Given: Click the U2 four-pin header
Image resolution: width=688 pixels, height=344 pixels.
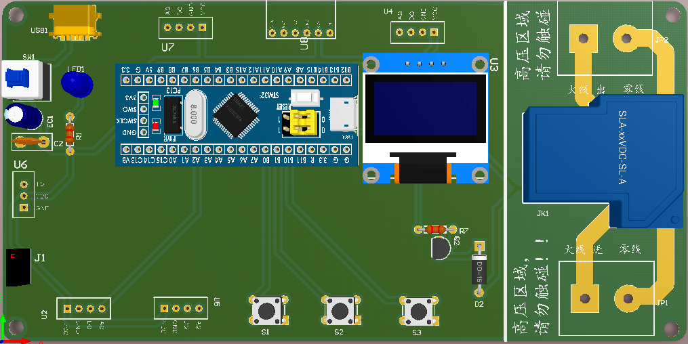Looking at the screenshot, I should pyautogui.click(x=84, y=309).
